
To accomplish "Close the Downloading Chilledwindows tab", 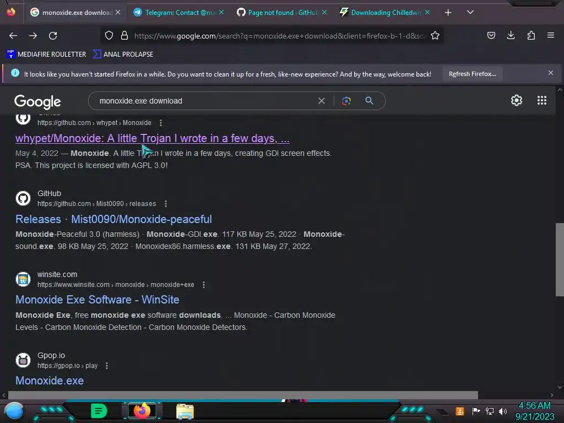I will (x=427, y=12).
